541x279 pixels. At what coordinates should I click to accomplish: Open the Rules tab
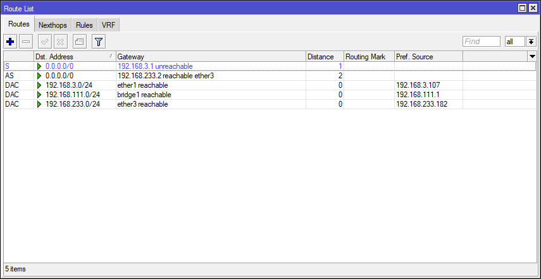[84, 25]
